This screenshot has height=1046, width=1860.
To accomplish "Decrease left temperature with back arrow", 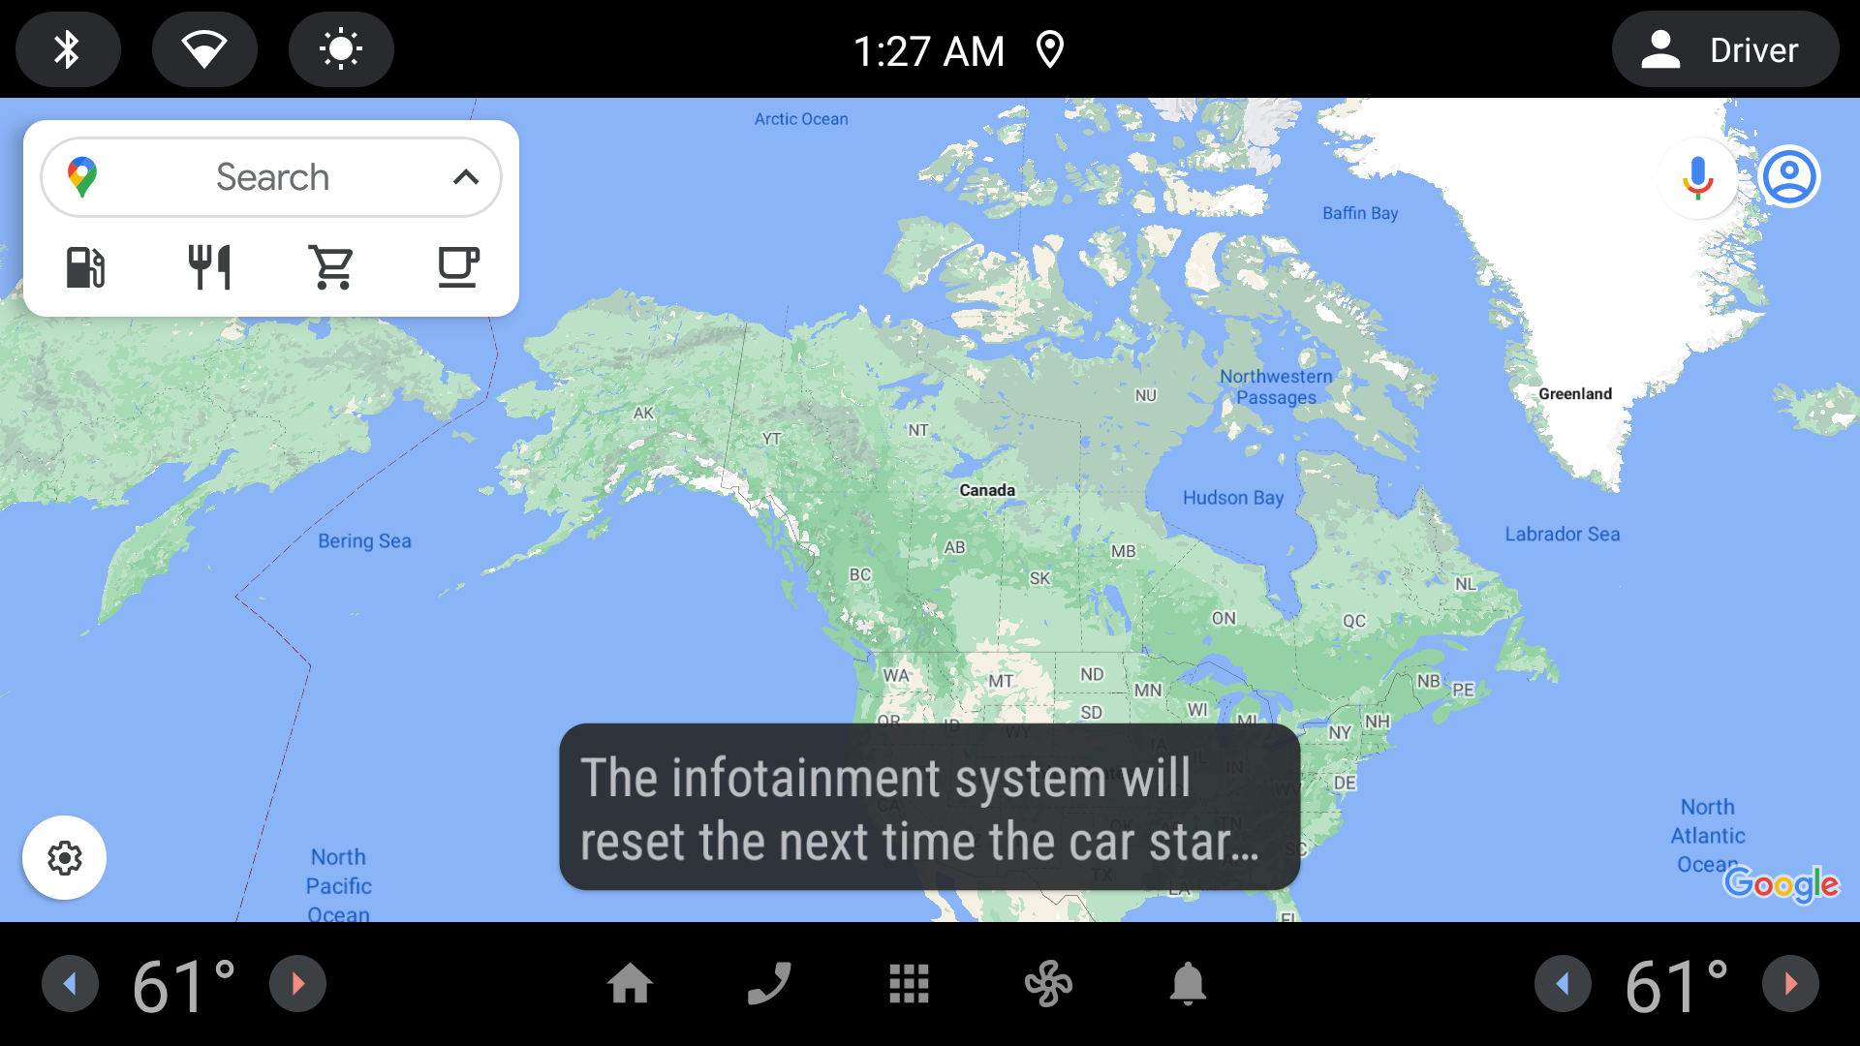I will click(x=67, y=983).
